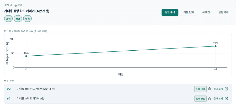The image size is (236, 106).
Task: Click chart title 버전별 구매의향 Top-2-Box
Action: pos(26,31)
